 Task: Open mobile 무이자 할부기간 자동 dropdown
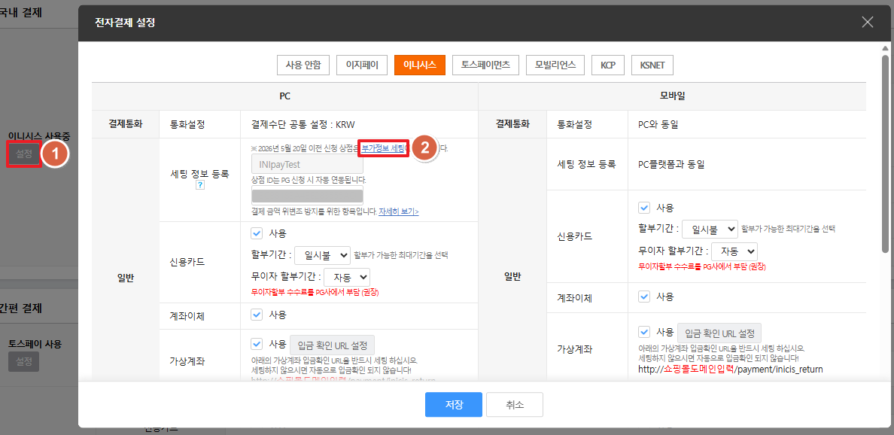pyautogui.click(x=734, y=251)
